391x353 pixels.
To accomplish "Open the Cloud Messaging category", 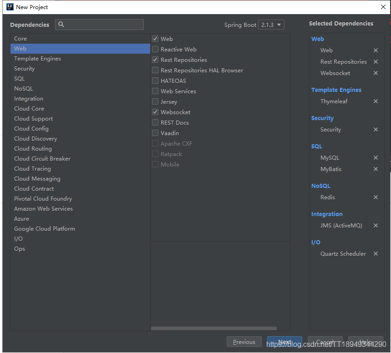I will 80,179.
